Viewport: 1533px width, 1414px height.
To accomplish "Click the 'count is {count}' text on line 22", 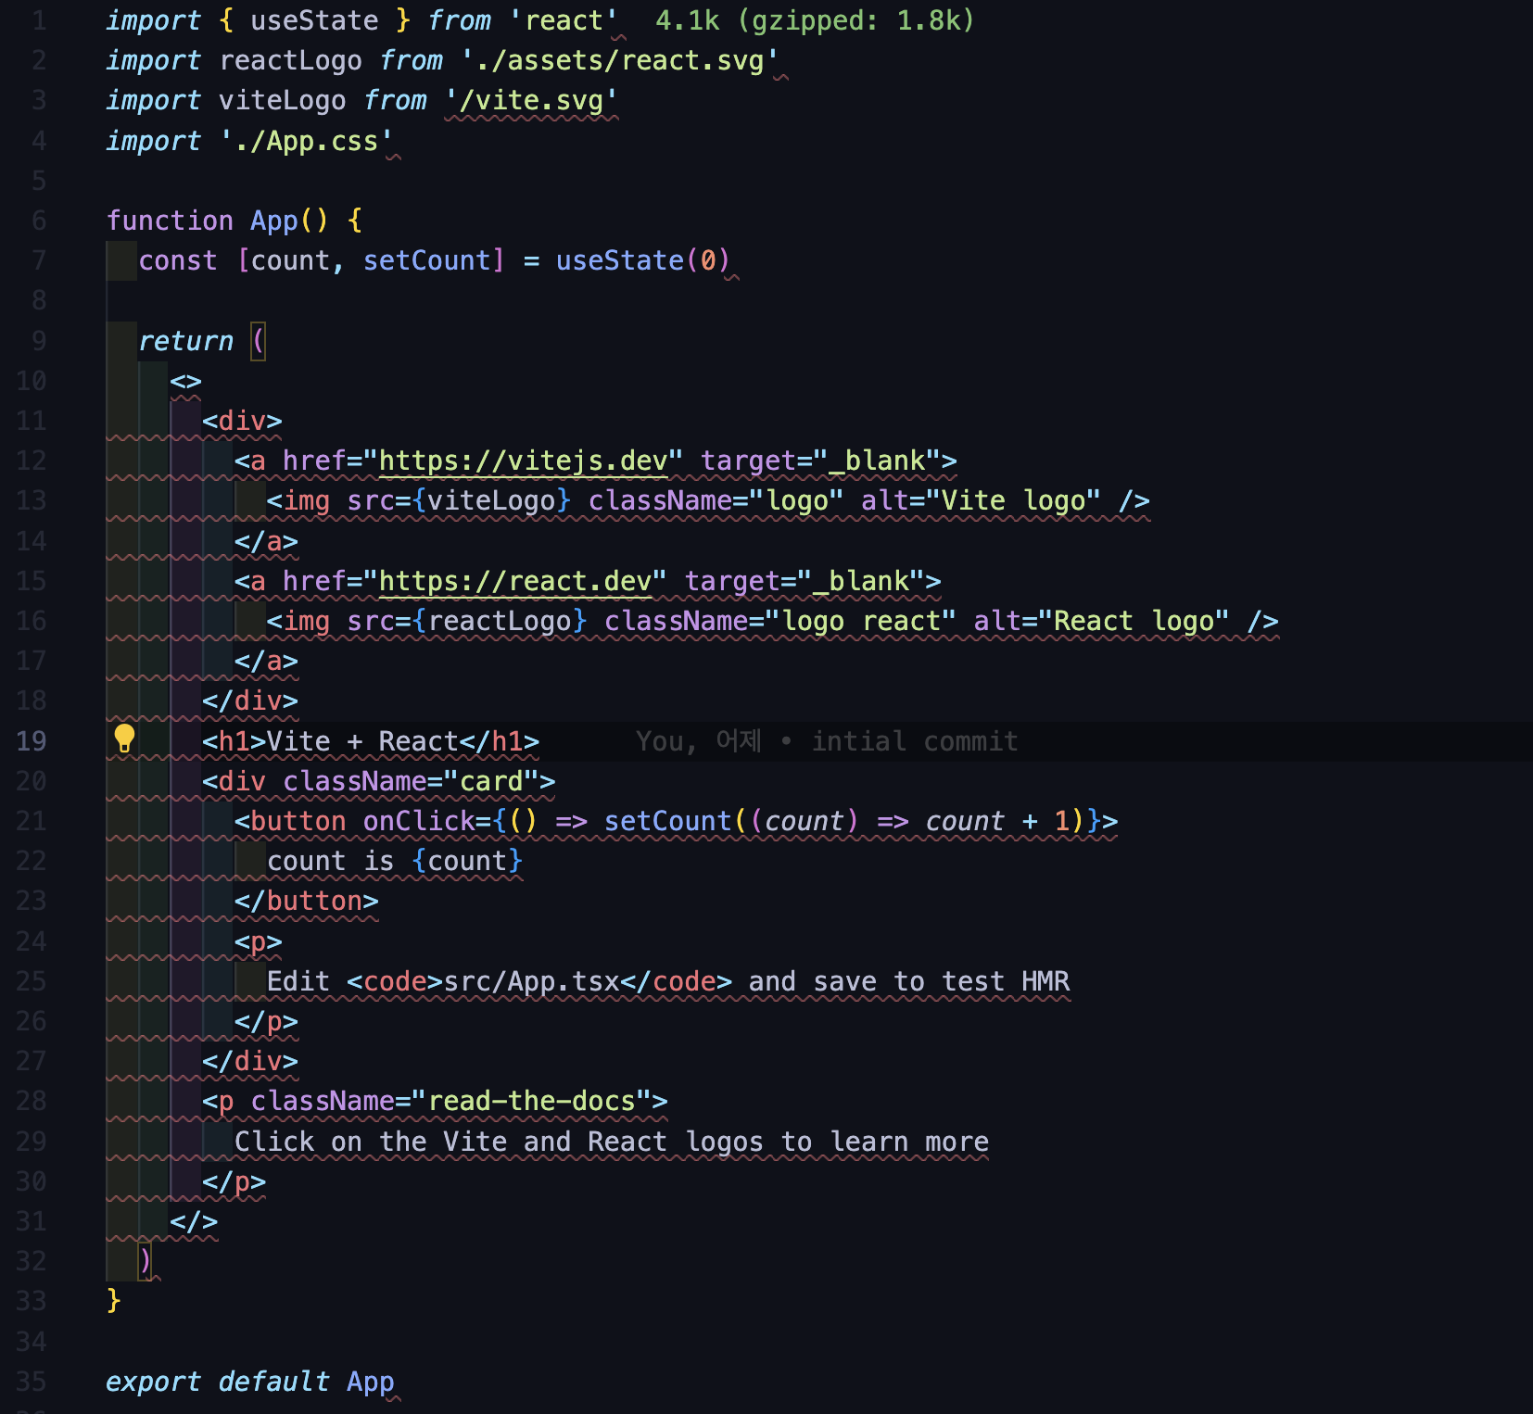I will (x=395, y=861).
